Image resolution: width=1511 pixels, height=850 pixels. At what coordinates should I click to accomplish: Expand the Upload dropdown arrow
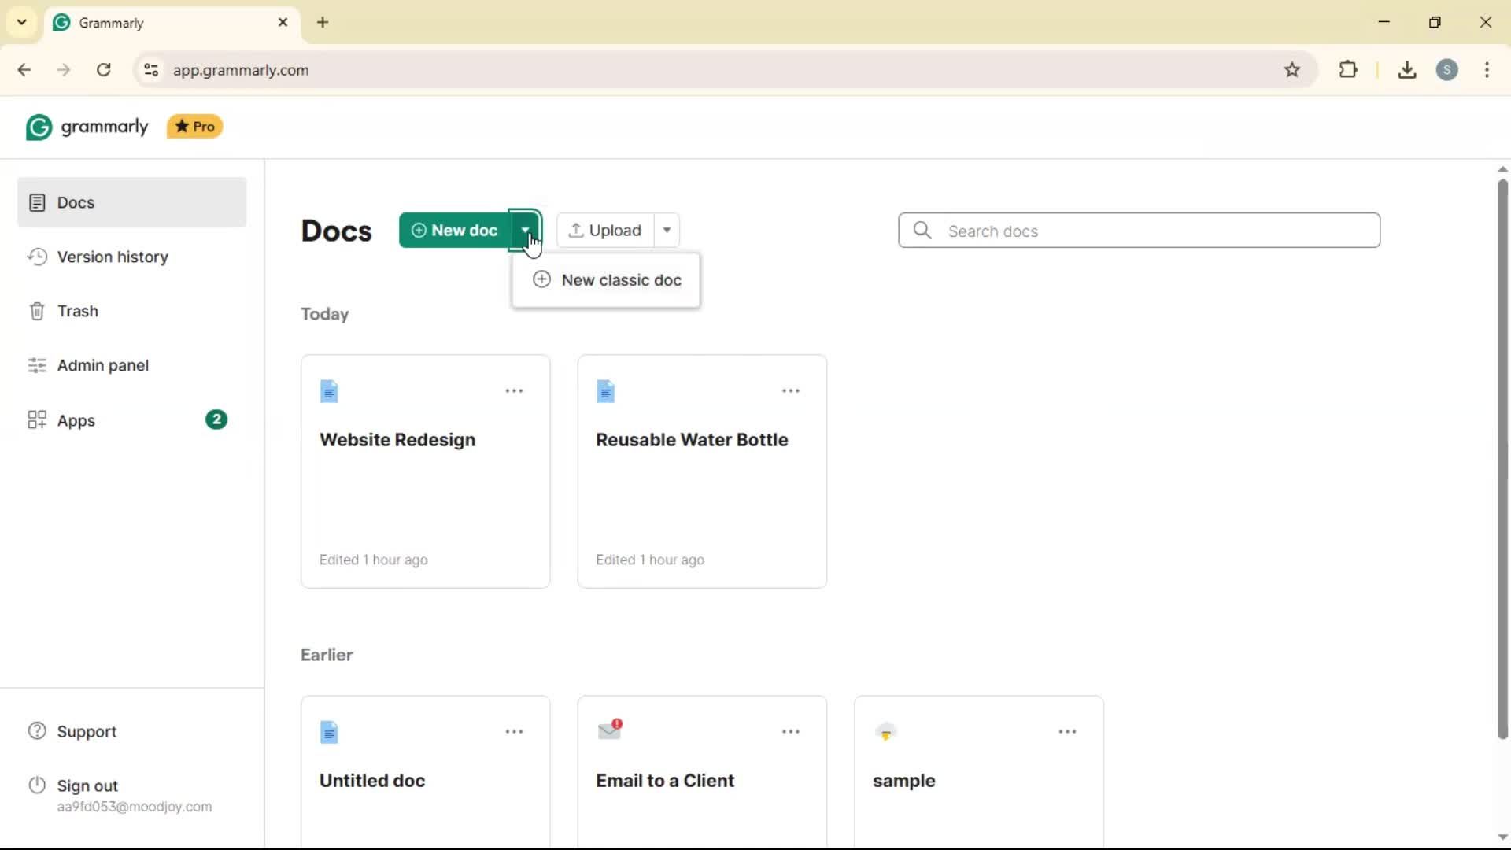[x=667, y=230]
